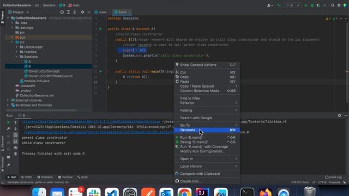This screenshot has width=349, height=196.
Task: Select Create Gist entry
Action: tap(207, 181)
